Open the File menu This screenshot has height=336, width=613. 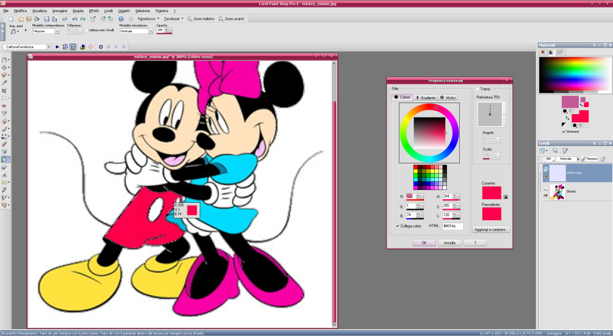pyautogui.click(x=5, y=11)
